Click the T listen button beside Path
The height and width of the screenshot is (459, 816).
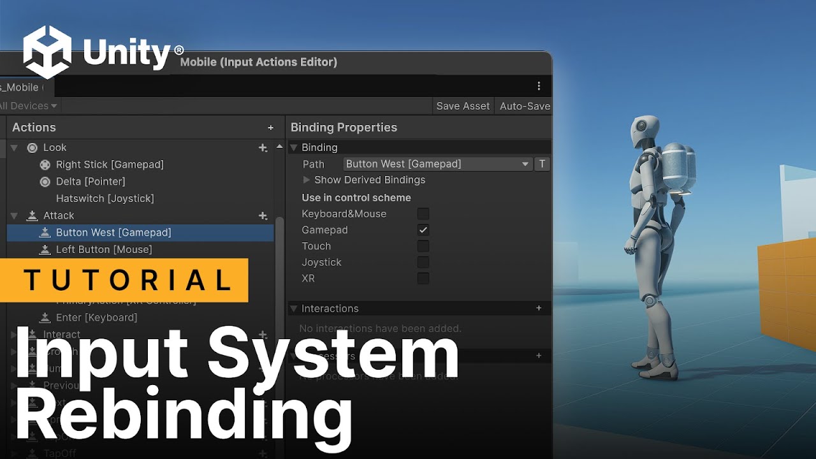tap(542, 164)
